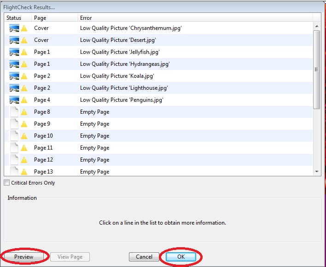This screenshot has height=267, width=326.
Task: Enable the Critical Errors Only checkbox
Action: [6, 183]
